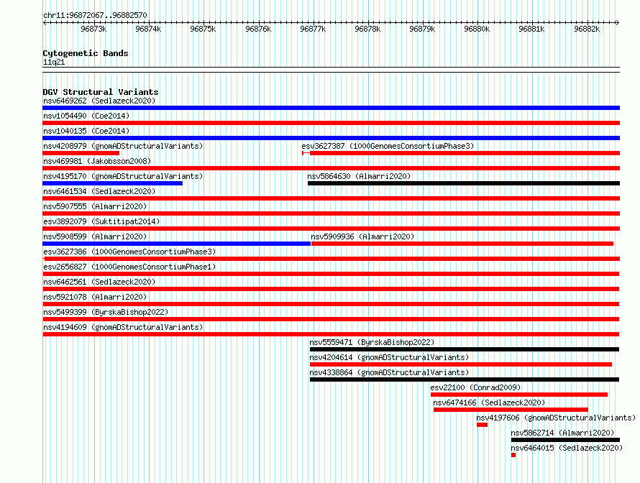Click the 11q21 cytogenetic band label

54,62
